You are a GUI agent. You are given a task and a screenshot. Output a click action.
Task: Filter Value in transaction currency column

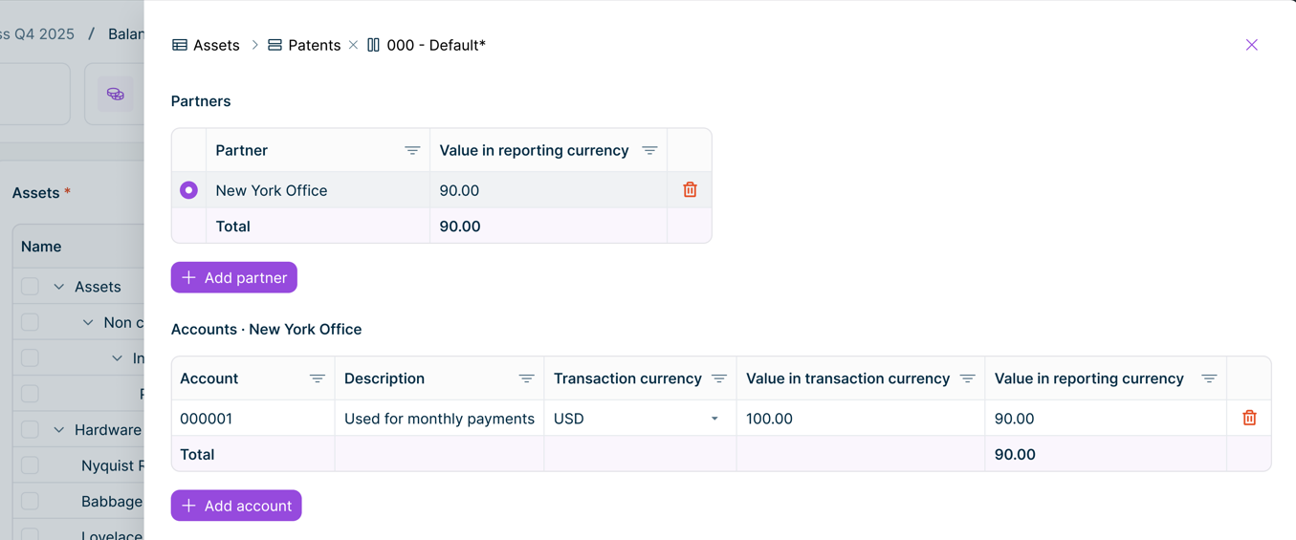pyautogui.click(x=967, y=379)
